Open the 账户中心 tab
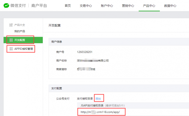 pos(107,6)
